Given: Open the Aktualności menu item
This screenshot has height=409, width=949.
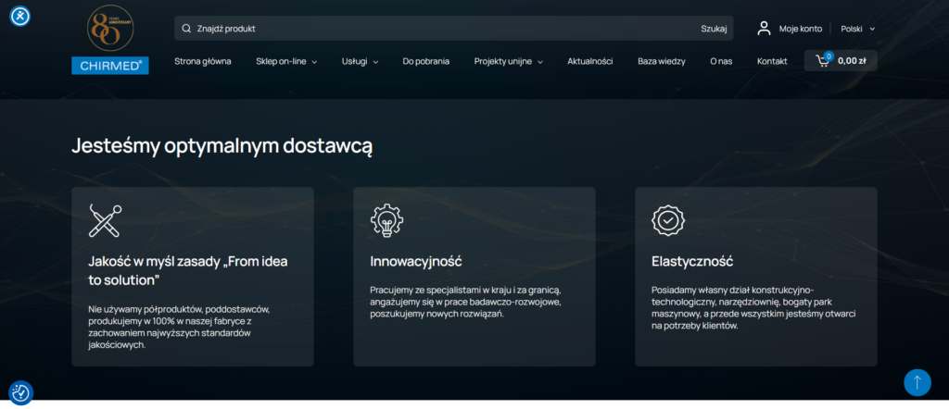Looking at the screenshot, I should click(x=590, y=61).
